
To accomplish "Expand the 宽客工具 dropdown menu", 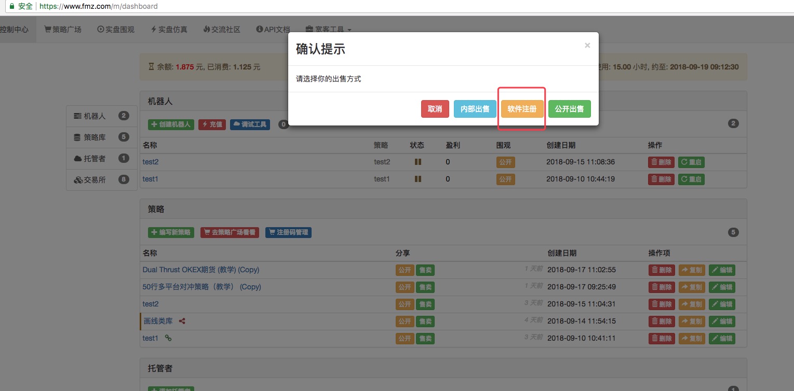I will (328, 30).
